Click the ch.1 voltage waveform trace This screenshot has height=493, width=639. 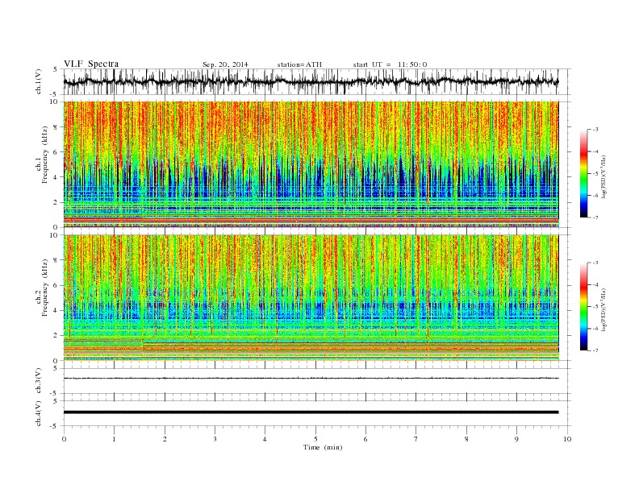click(311, 81)
